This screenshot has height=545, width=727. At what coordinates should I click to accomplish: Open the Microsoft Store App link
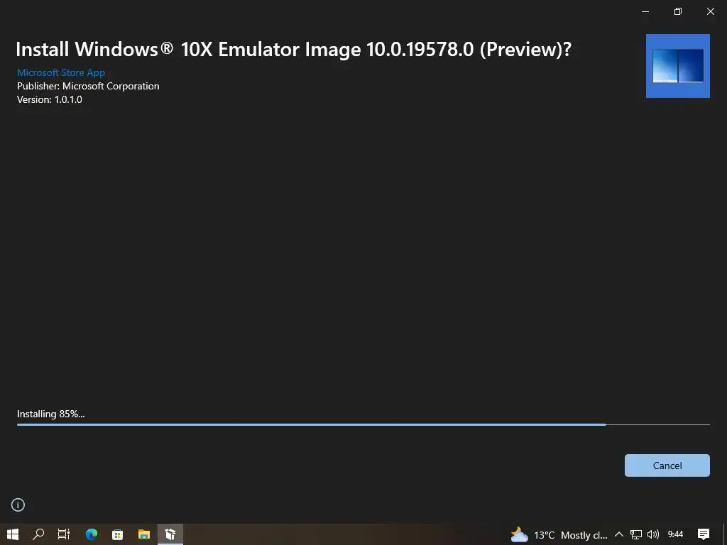click(x=61, y=72)
